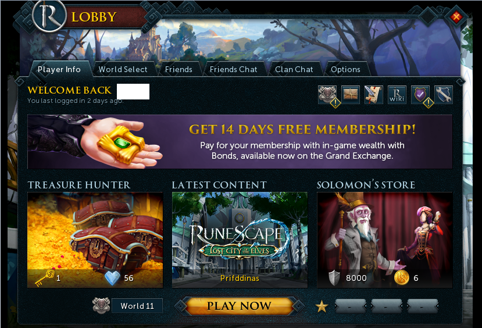
Task: Go to the Options tab
Action: 345,69
